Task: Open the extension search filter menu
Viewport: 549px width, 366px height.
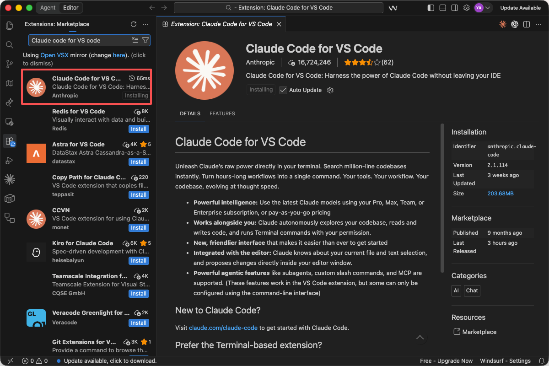Action: pos(145,40)
